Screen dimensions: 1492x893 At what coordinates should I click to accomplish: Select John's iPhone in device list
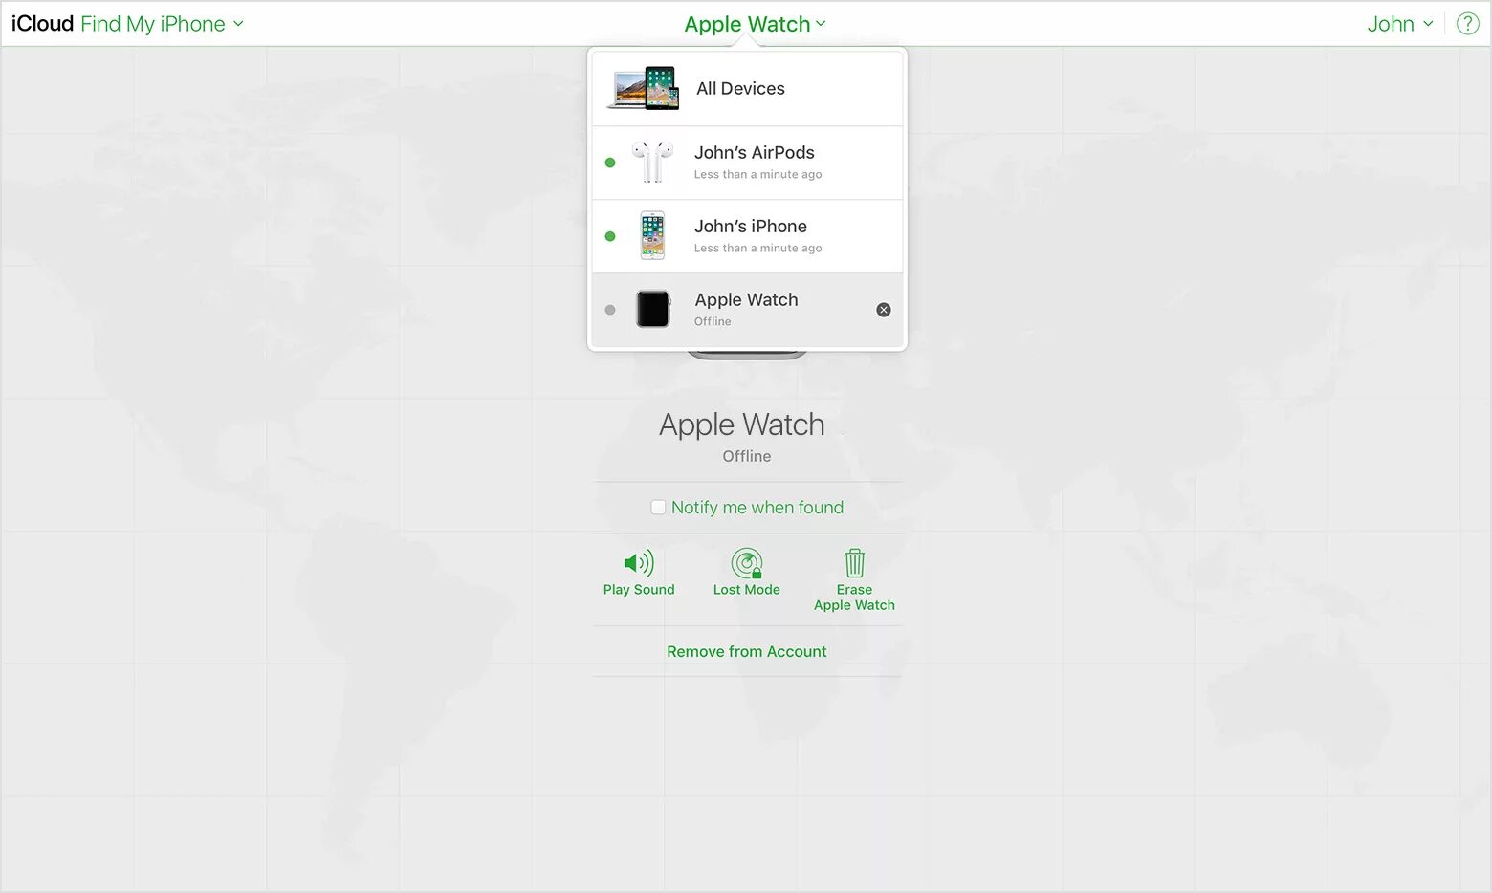tap(747, 236)
